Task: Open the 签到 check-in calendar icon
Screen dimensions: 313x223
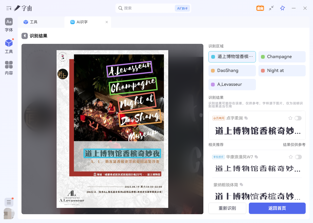Action: (260, 8)
